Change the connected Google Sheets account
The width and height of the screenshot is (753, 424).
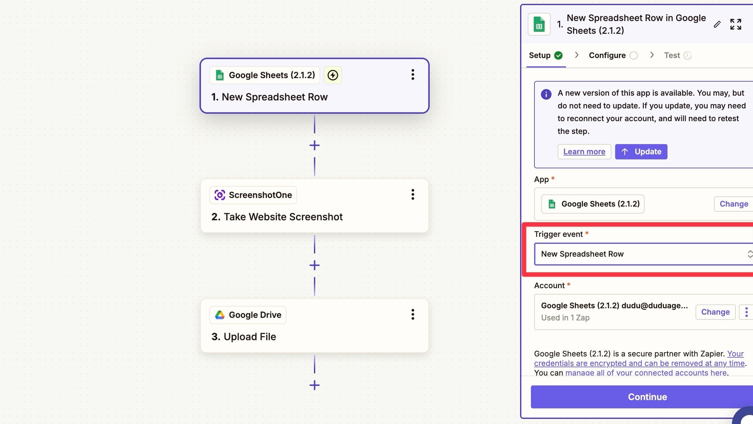click(715, 312)
